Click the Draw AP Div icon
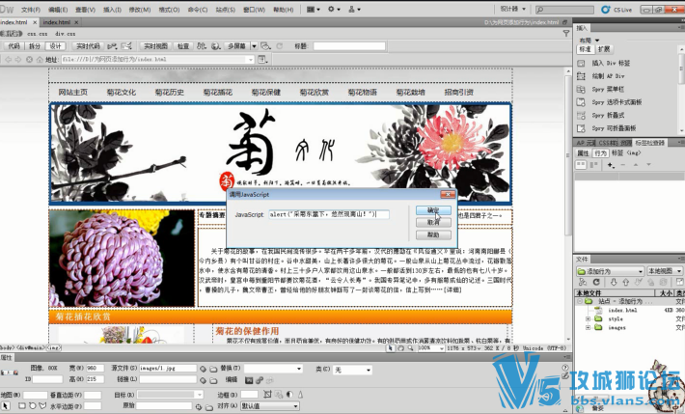The width and height of the screenshot is (685, 414). (581, 76)
